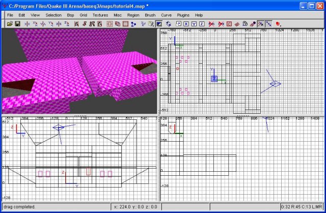Screen dimensions: 326x213
Task: Open the Misc menu
Action: point(118,15)
